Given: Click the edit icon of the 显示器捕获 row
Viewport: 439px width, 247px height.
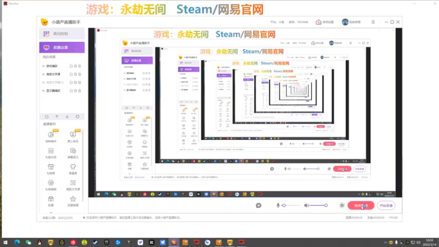Looking at the screenshot, I should (x=71, y=91).
